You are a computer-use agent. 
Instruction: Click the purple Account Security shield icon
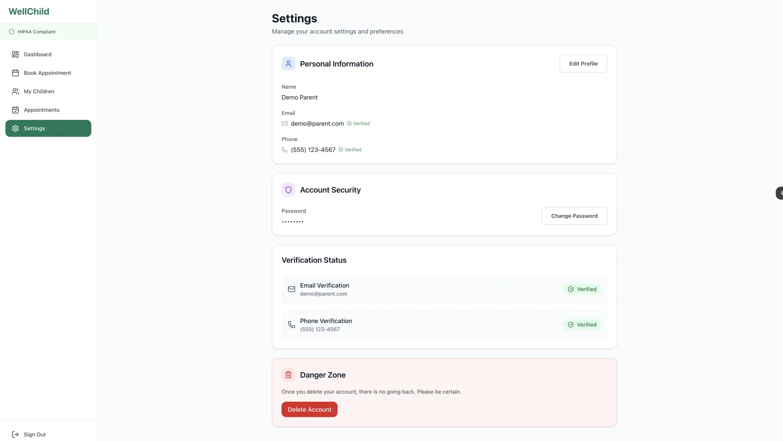(288, 190)
